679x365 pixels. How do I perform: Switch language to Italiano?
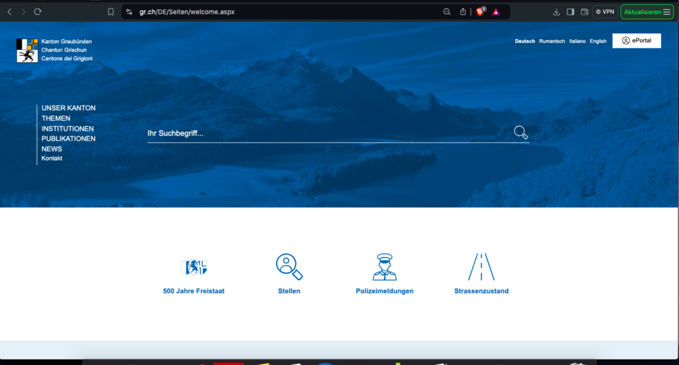[x=578, y=41]
